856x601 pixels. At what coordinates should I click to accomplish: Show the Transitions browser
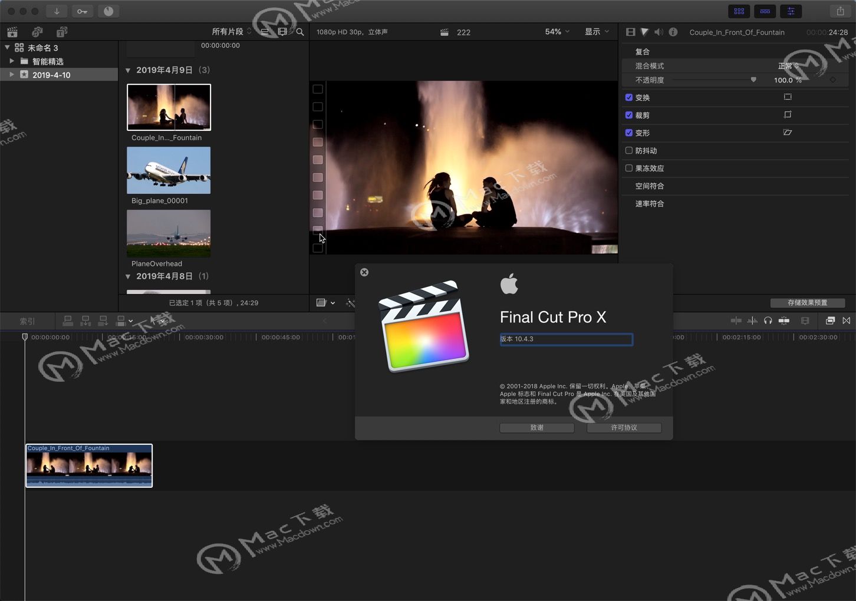click(847, 321)
